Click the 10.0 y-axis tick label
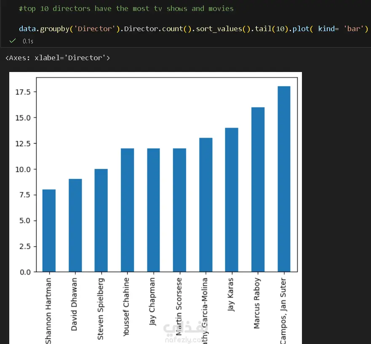Screen dimensions: 371x344 click(x=22, y=169)
